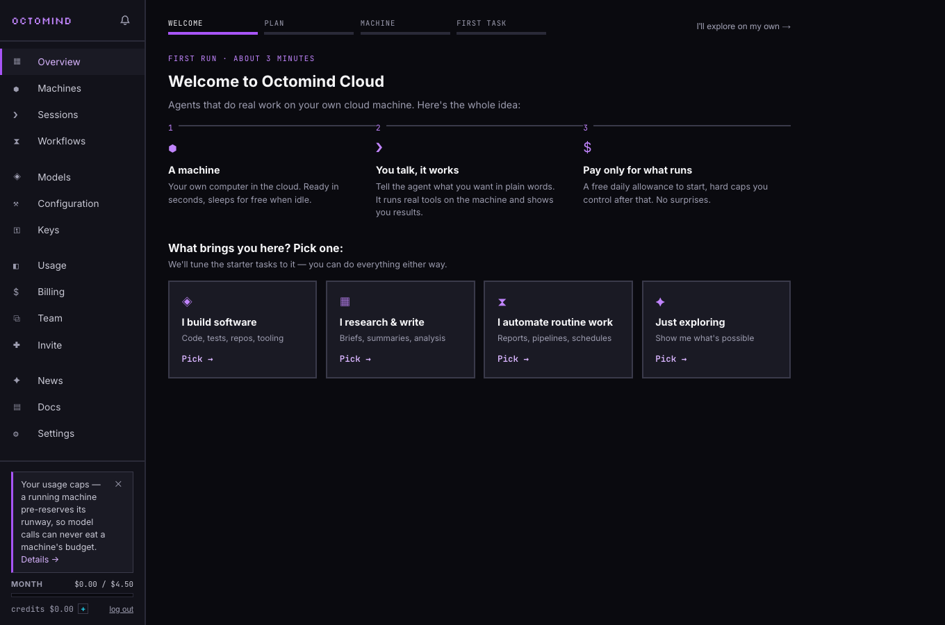Add credits with the plus icon
This screenshot has height=625, width=945.
[83, 609]
